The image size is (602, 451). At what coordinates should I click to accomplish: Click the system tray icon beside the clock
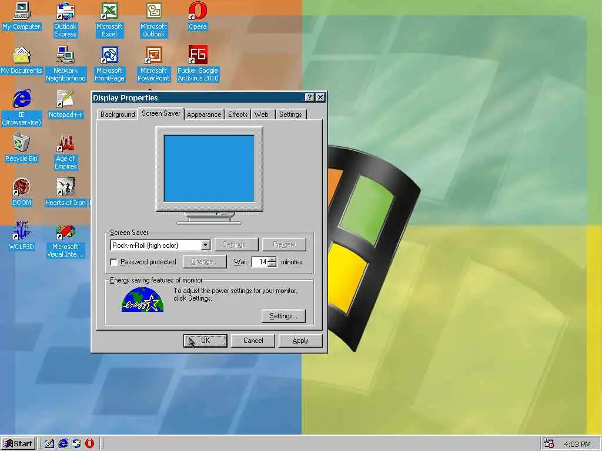click(549, 443)
